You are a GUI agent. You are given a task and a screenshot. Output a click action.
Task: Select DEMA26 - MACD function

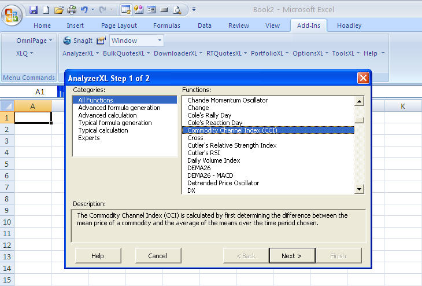[268, 175]
